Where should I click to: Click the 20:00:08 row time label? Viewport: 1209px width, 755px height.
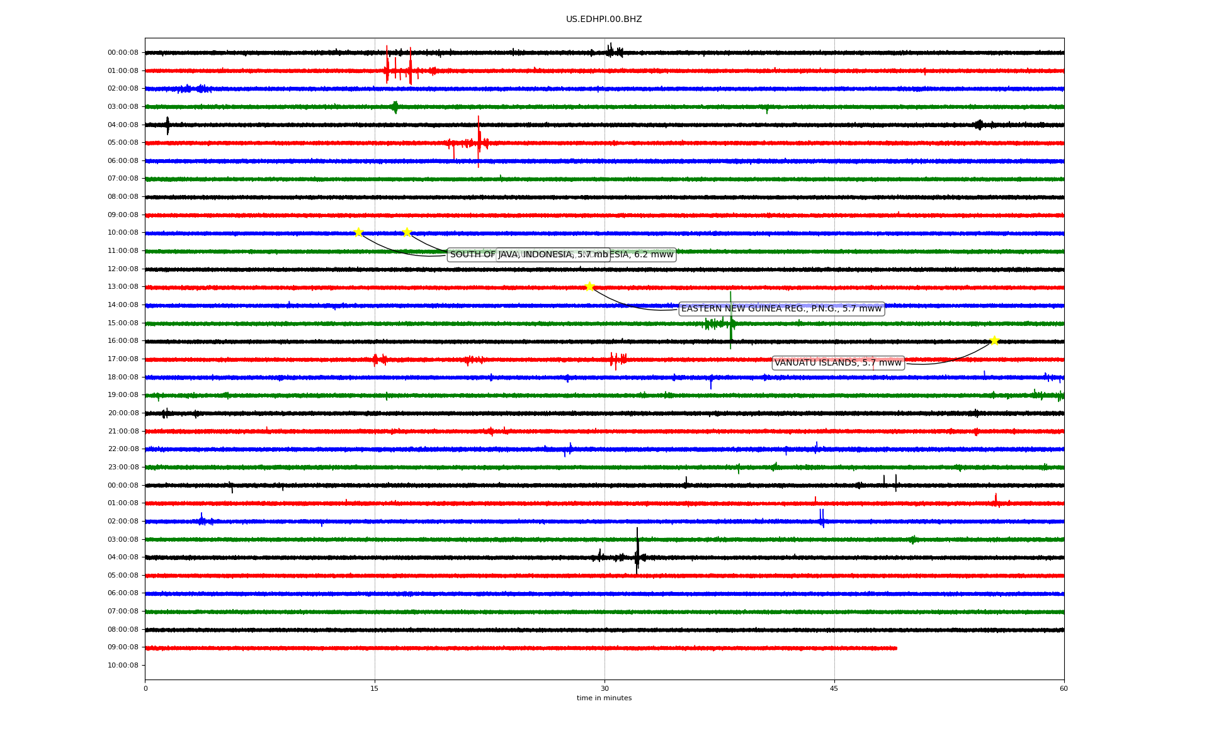[123, 413]
